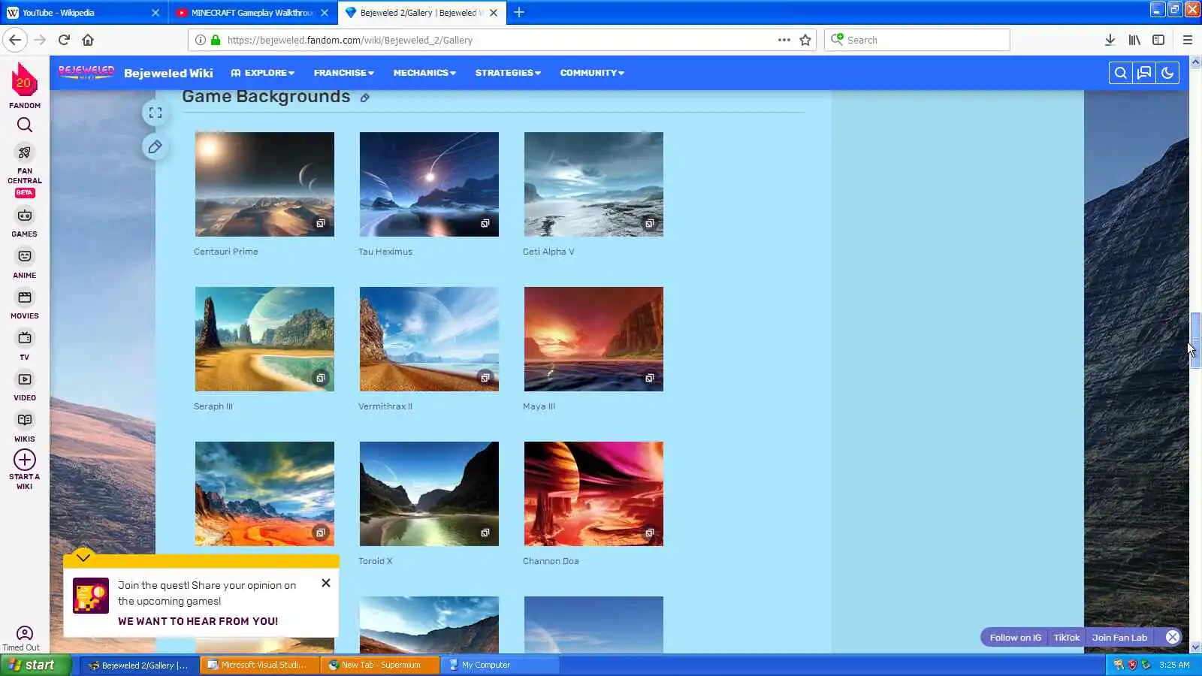Open the user account icon in the sidebar
This screenshot has height=676, width=1202.
(x=25, y=633)
